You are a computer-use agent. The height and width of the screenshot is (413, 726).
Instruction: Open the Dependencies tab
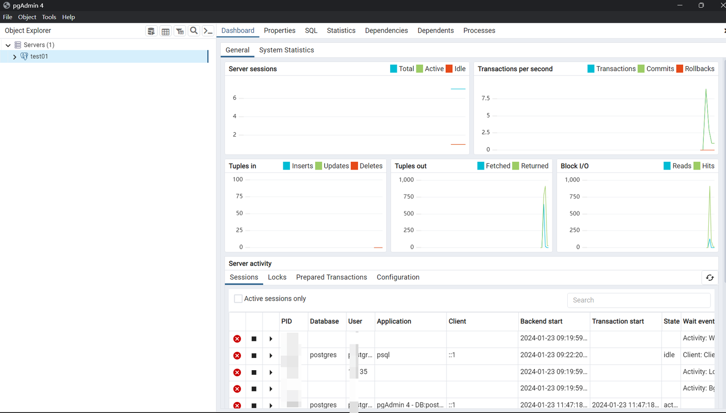click(x=386, y=30)
